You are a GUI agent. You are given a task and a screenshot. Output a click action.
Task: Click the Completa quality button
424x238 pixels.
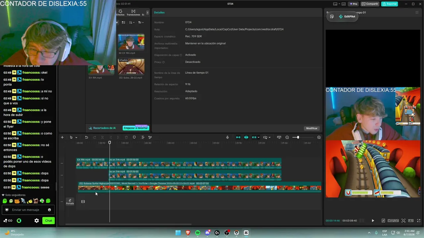393,220
